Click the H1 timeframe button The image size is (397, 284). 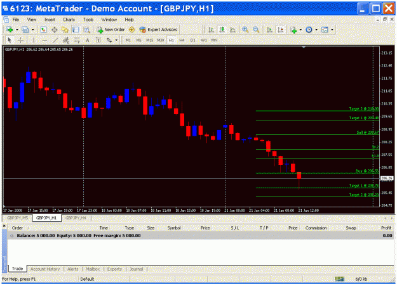(x=172, y=40)
